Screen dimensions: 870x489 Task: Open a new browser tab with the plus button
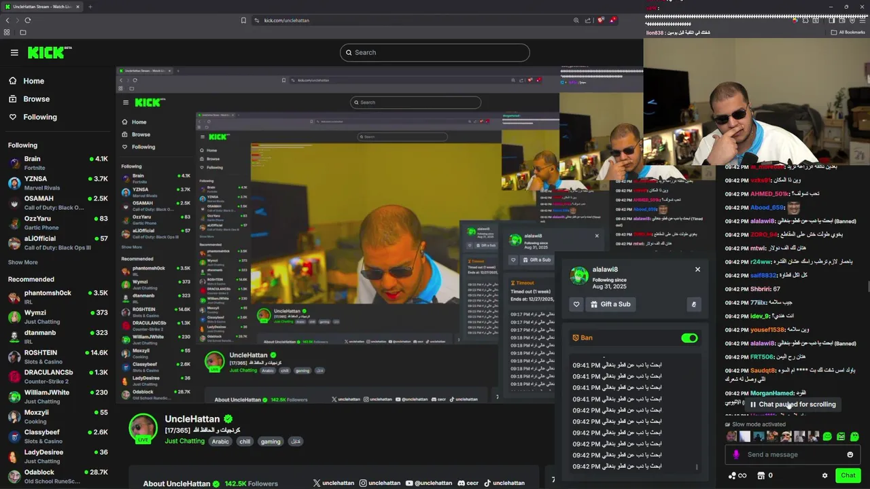point(90,7)
